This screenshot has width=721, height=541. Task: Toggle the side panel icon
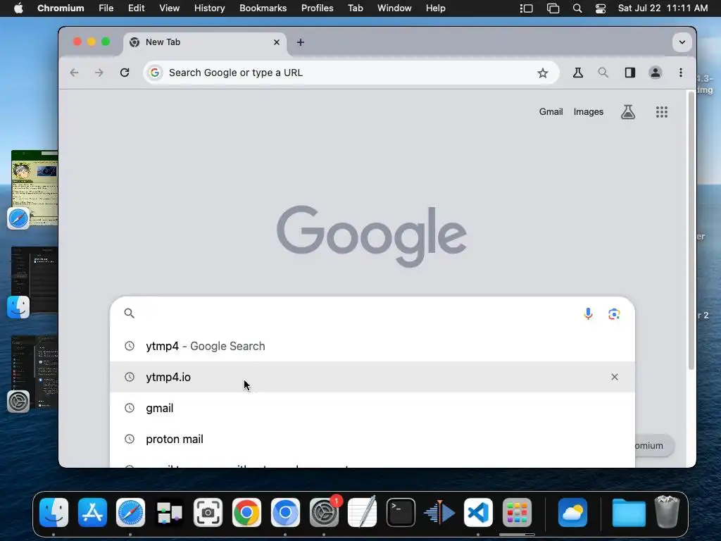pyautogui.click(x=629, y=73)
